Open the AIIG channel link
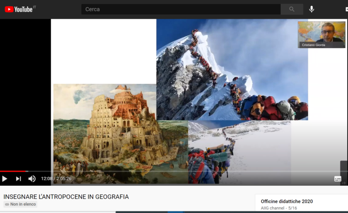 (272, 208)
